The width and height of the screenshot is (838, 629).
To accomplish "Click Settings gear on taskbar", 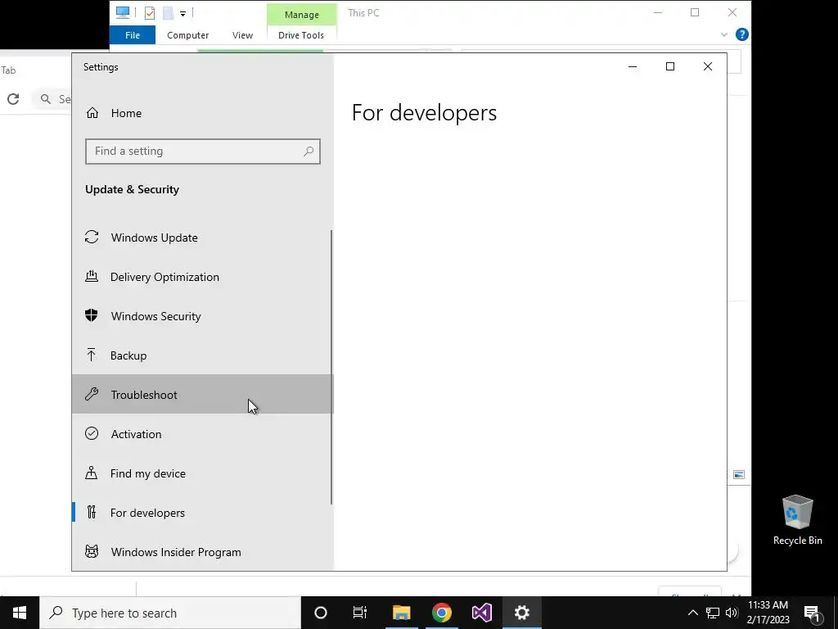I will pos(521,613).
